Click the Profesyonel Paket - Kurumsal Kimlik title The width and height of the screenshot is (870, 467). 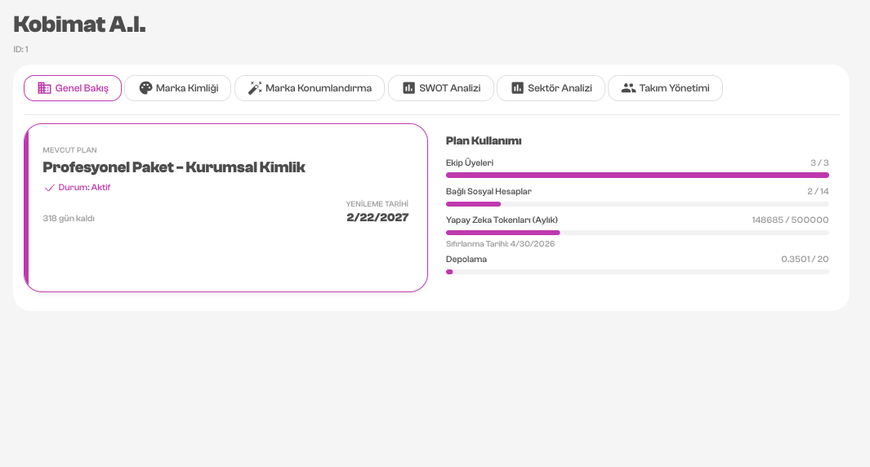(174, 167)
